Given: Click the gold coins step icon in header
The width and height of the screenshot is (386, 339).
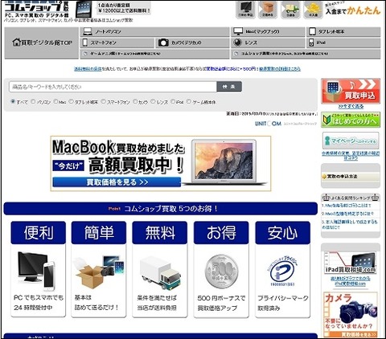Looking at the screenshot, I should (x=313, y=10).
